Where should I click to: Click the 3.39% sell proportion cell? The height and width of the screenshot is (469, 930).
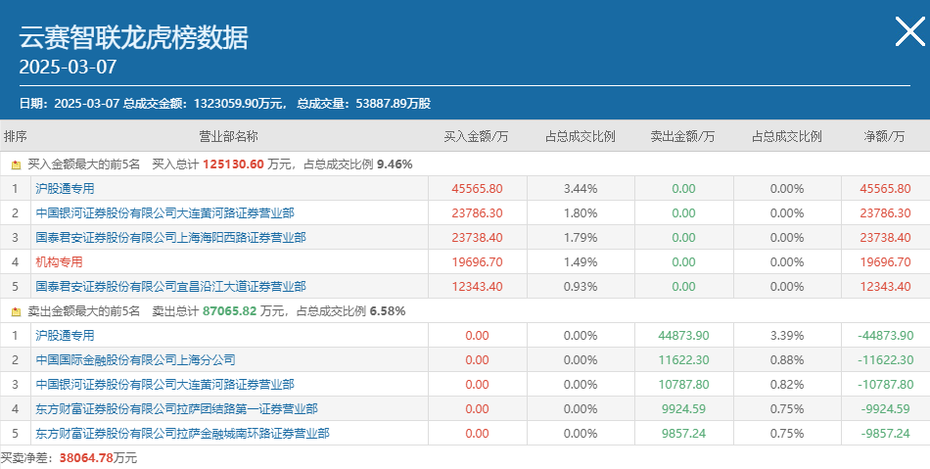[787, 336]
